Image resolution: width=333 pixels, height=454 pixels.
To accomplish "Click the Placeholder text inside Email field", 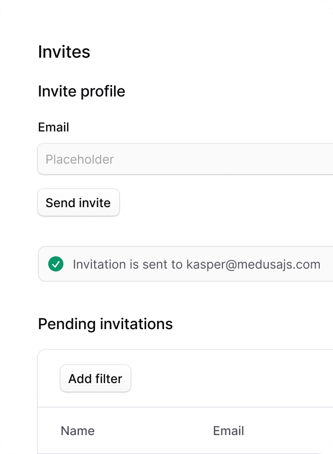I will 79,159.
